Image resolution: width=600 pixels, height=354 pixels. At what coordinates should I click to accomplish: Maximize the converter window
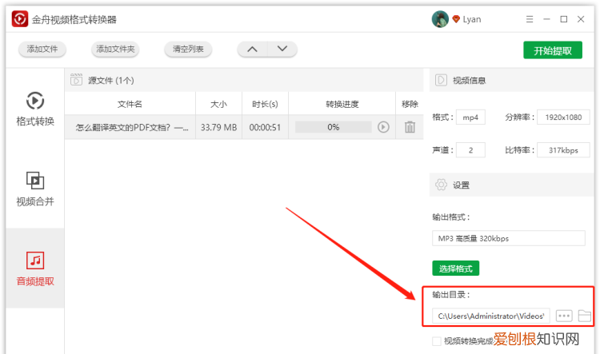pos(564,19)
